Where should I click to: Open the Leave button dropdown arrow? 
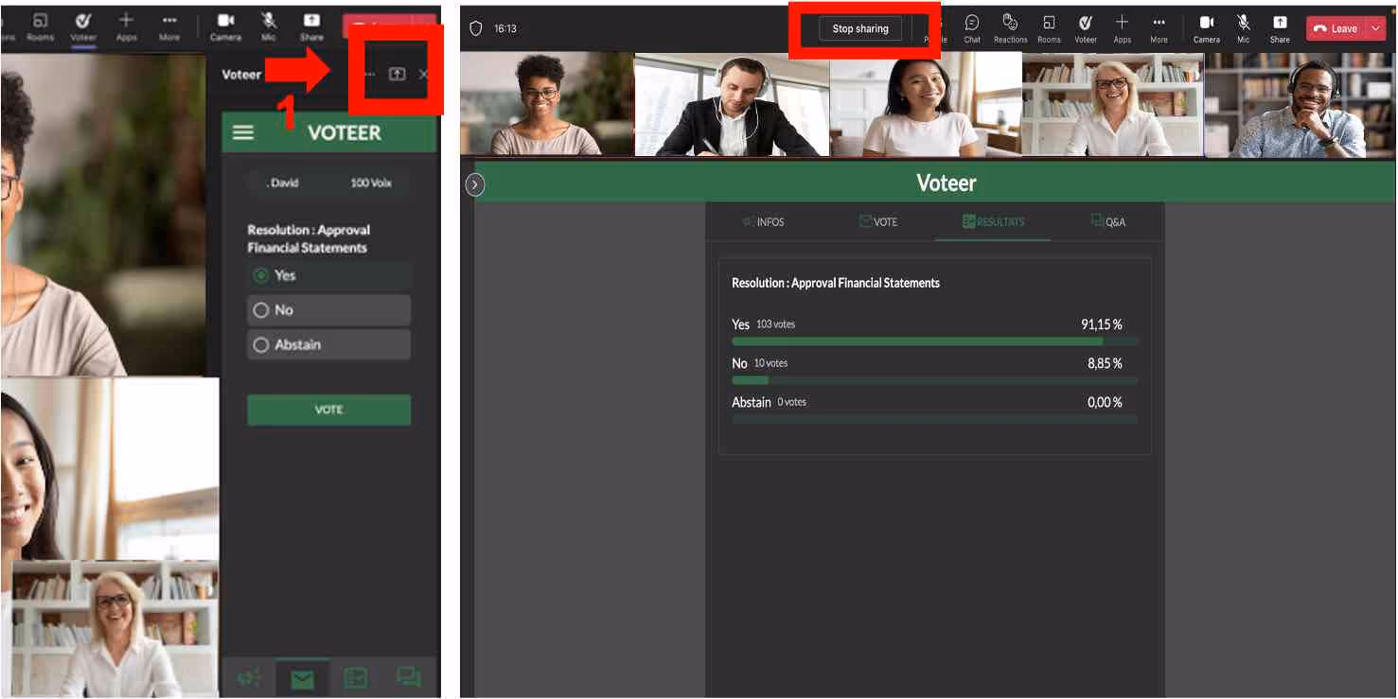(1376, 27)
